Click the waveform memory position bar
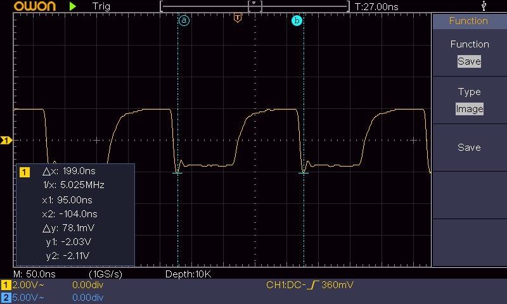The height and width of the screenshot is (304, 507). (255, 6)
